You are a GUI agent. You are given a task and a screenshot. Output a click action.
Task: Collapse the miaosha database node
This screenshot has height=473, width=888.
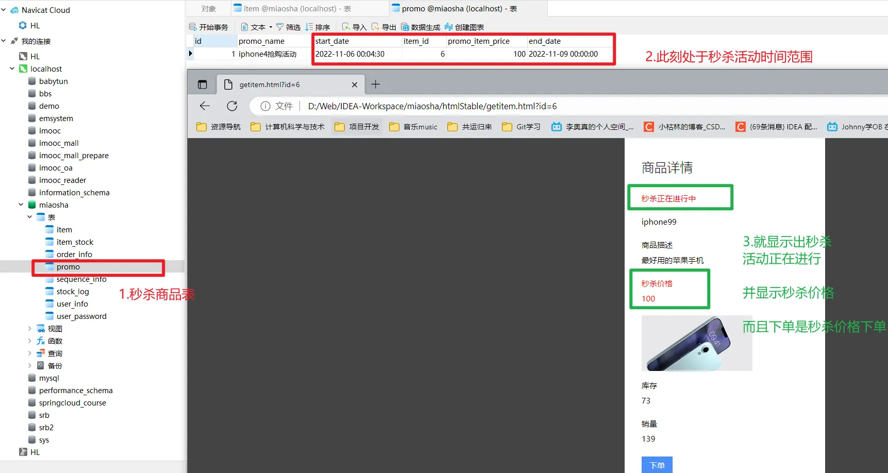click(21, 205)
